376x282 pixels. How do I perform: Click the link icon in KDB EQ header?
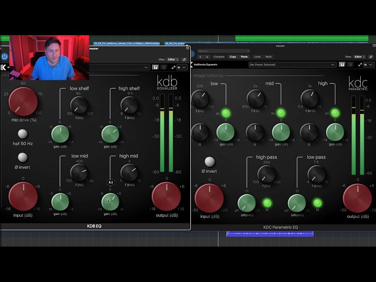[x=184, y=59]
